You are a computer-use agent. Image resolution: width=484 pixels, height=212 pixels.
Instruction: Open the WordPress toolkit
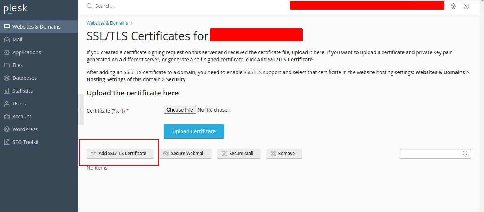(25, 129)
